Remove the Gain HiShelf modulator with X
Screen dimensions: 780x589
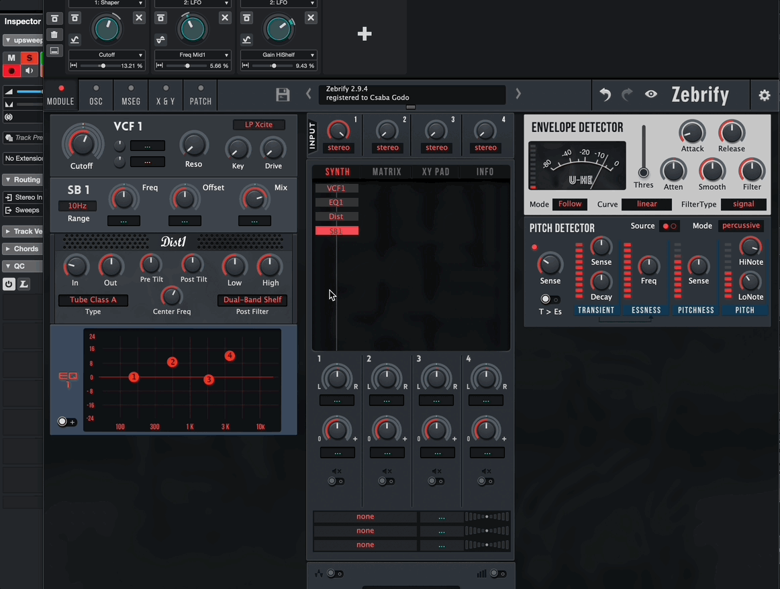311,18
